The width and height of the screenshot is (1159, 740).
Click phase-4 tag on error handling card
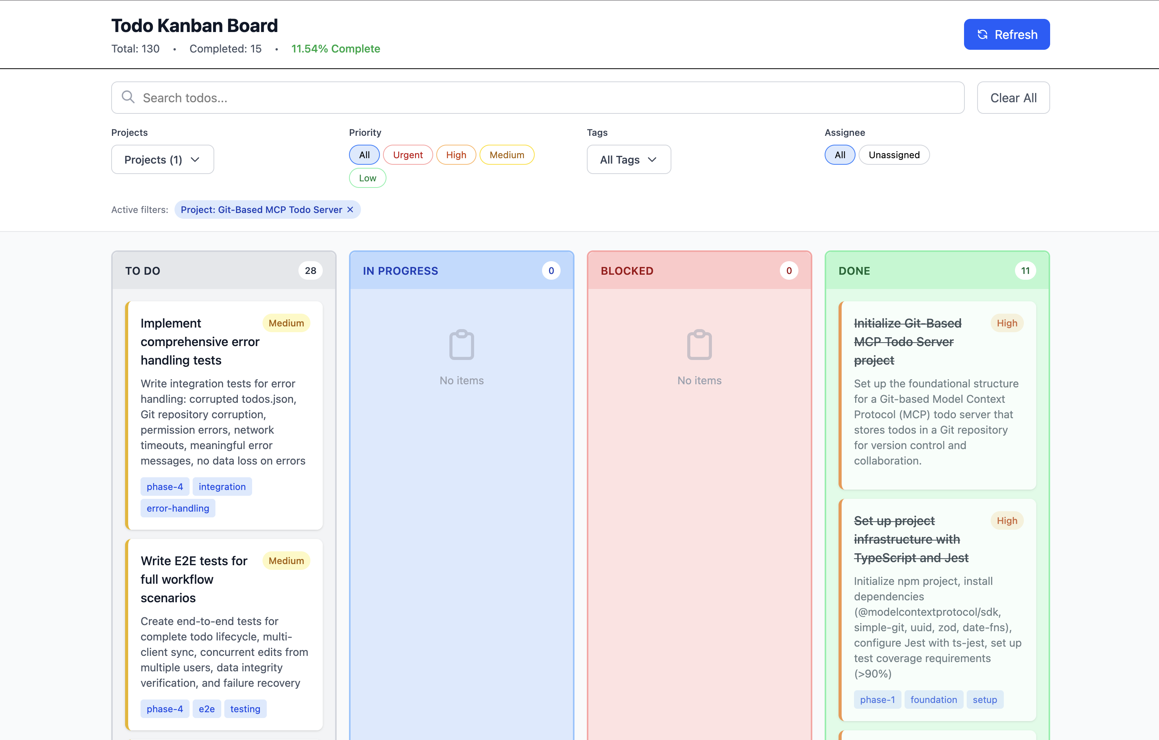164,487
